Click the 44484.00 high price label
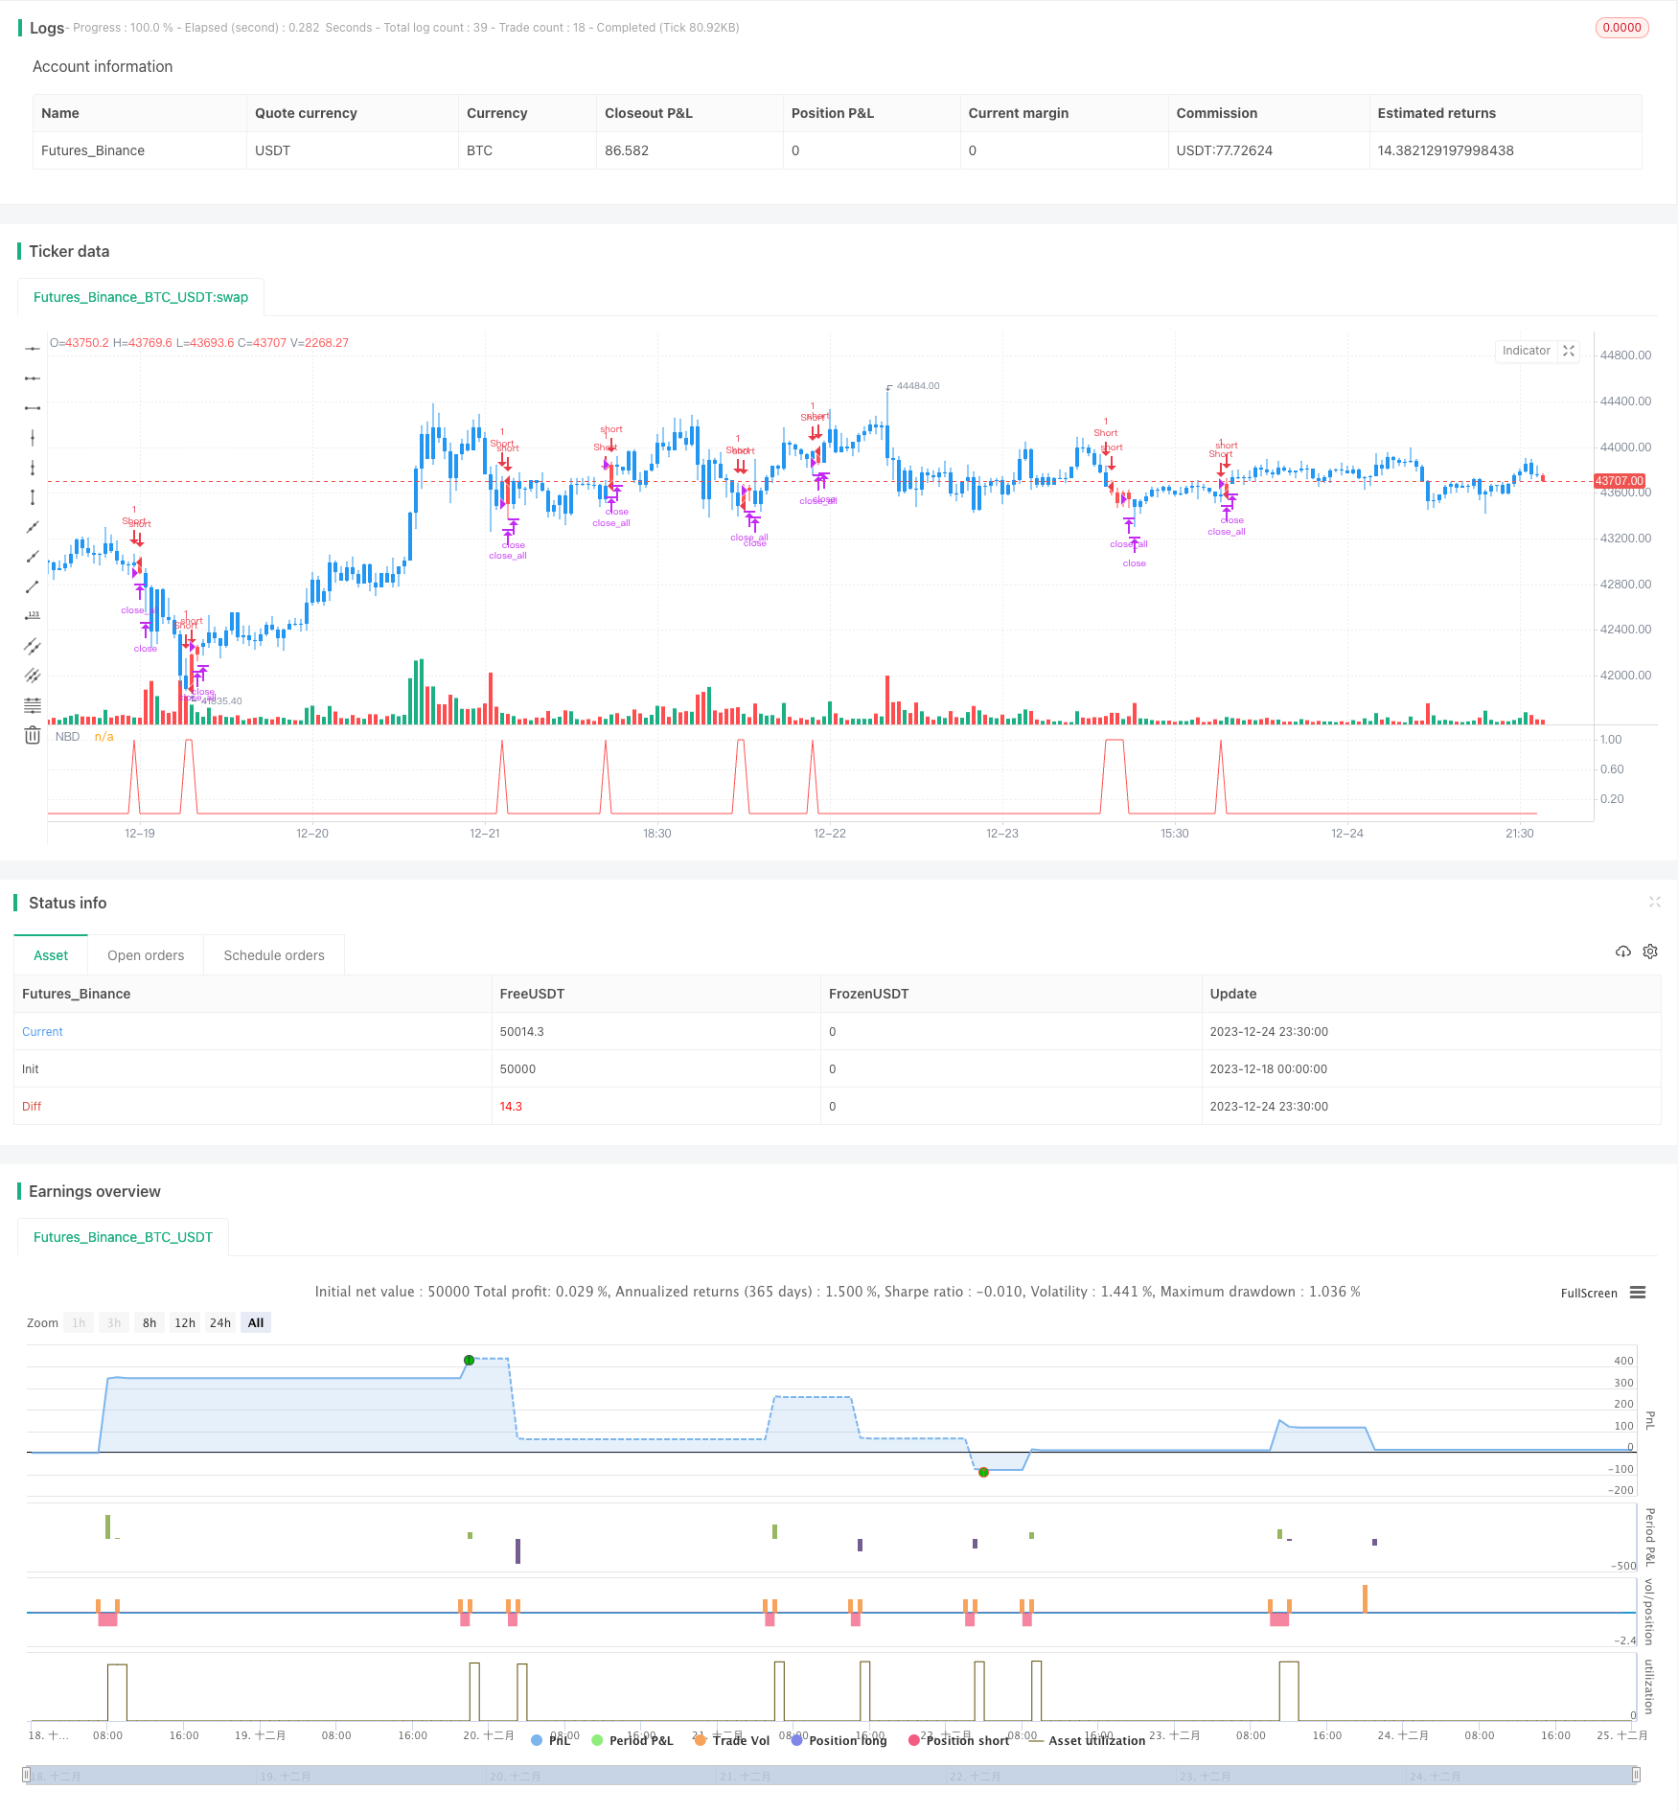Image resolution: width=1678 pixels, height=1812 pixels. 918,386
